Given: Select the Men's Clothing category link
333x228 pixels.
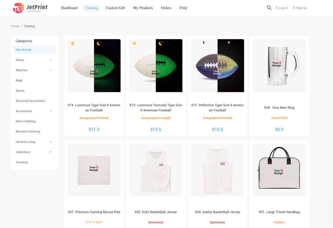Looking at the screenshot, I should pos(26,121).
